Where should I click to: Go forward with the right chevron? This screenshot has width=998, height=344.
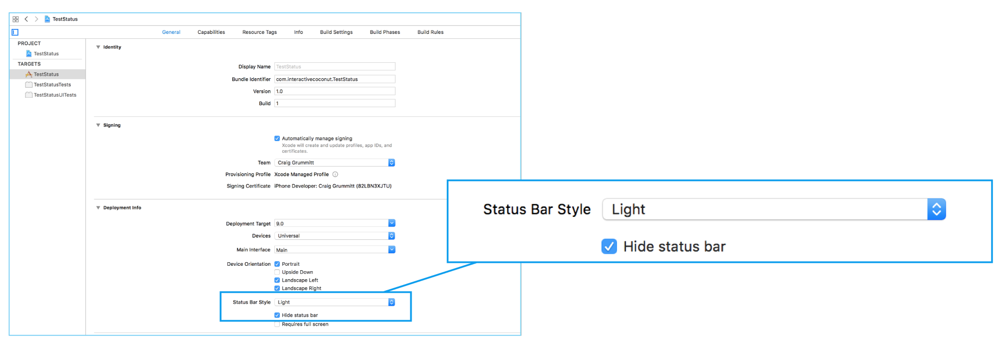(x=36, y=19)
